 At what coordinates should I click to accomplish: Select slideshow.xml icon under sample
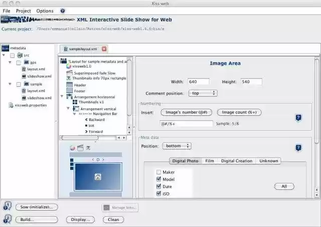(24, 98)
